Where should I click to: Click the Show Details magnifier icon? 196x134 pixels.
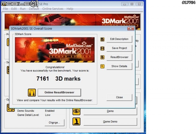(x=102, y=66)
